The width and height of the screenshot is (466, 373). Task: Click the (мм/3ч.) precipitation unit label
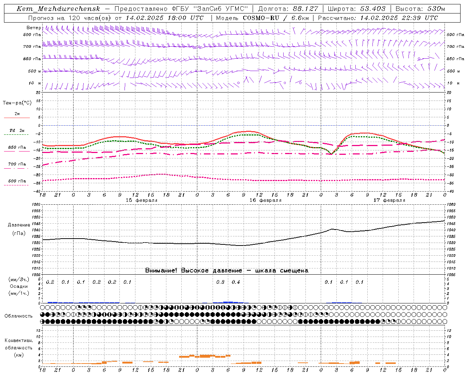click(x=19, y=279)
